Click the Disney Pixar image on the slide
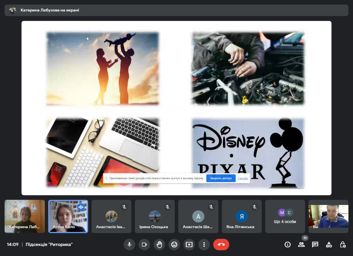353x256 pixels. tap(248, 153)
